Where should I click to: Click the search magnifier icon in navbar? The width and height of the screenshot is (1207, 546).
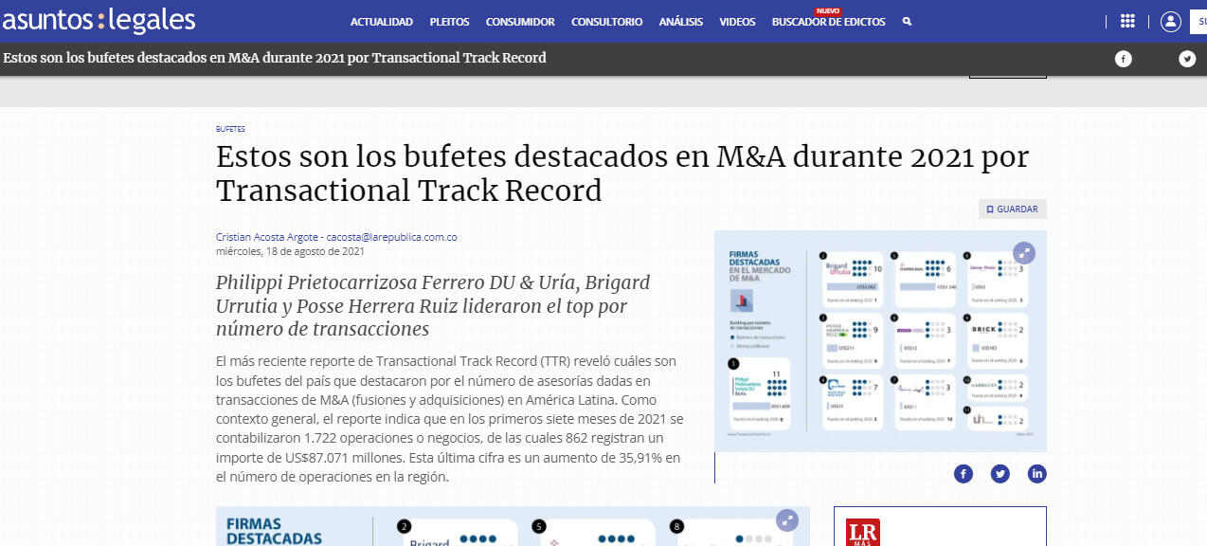click(x=907, y=22)
